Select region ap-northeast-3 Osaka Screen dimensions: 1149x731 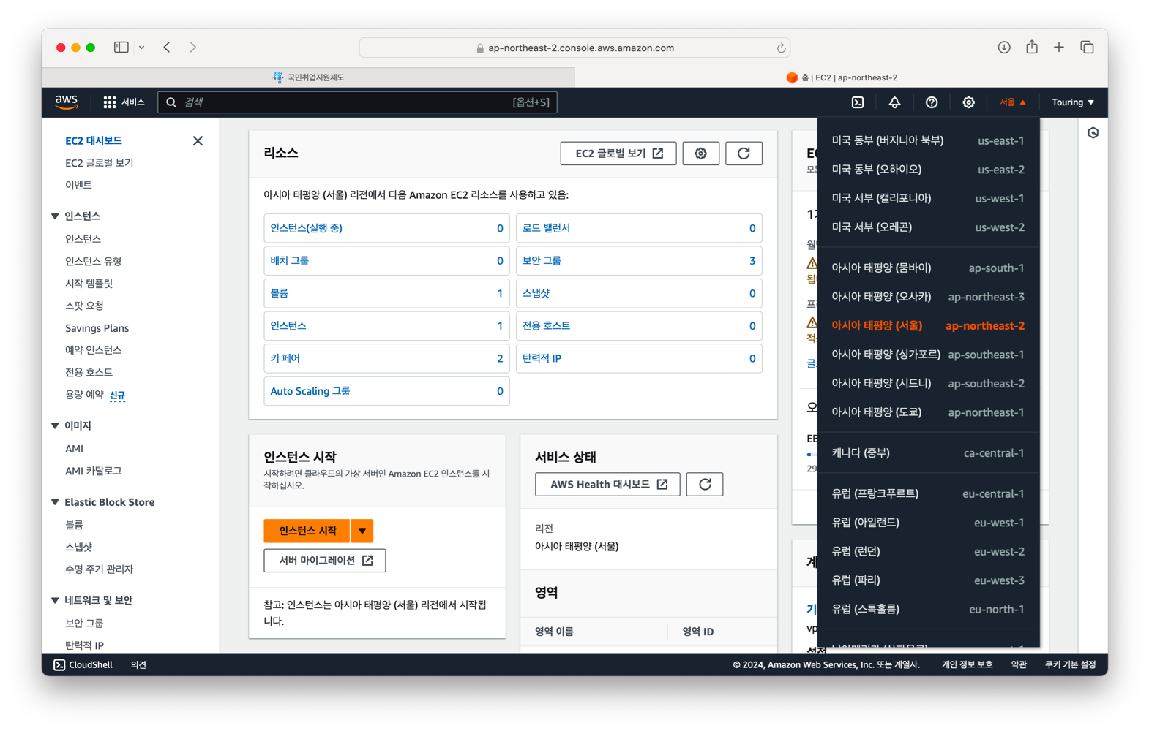[928, 297]
